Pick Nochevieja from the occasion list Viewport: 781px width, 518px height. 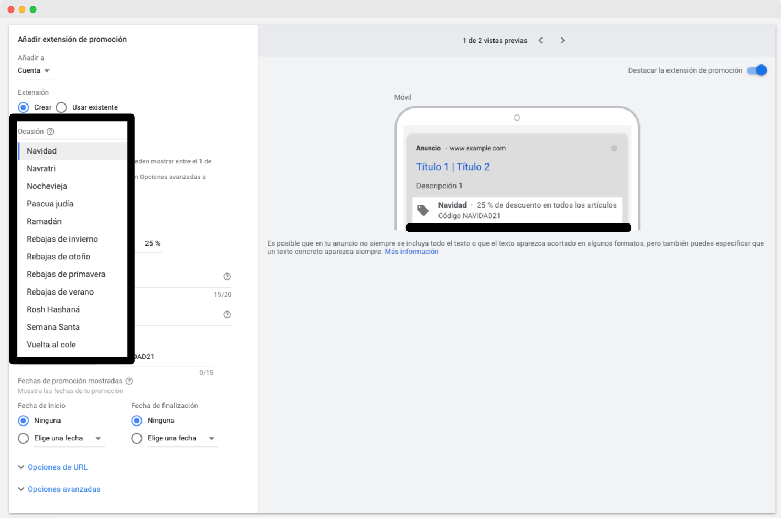pyautogui.click(x=73, y=186)
